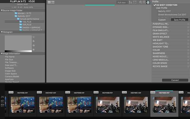190x119 pixels.
Task: Set zoom to 1x actual size
Action: coord(131,2)
